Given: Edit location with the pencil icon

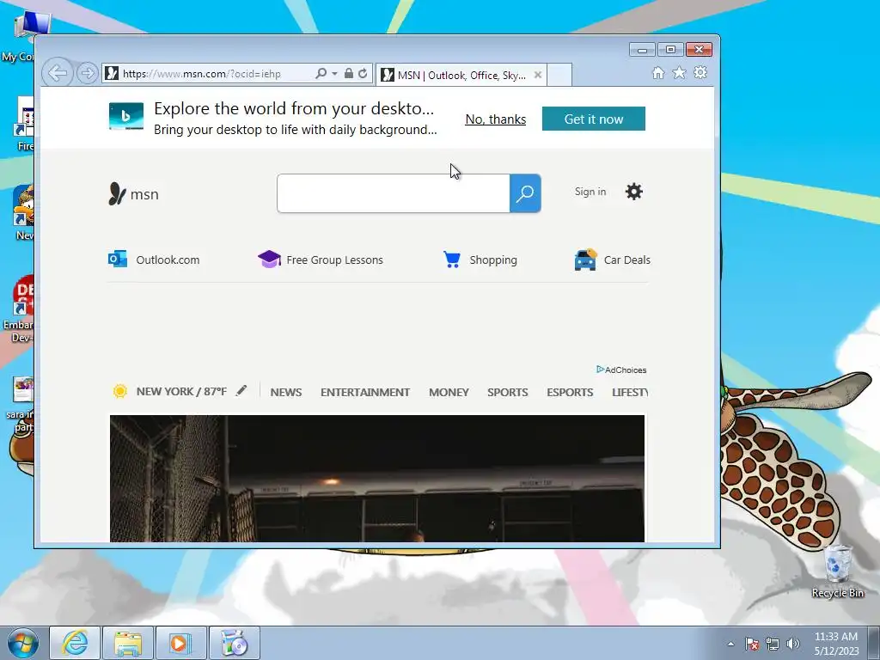Looking at the screenshot, I should tap(241, 391).
